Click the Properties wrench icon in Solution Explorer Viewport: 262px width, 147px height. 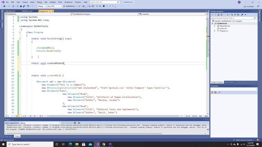242,15
